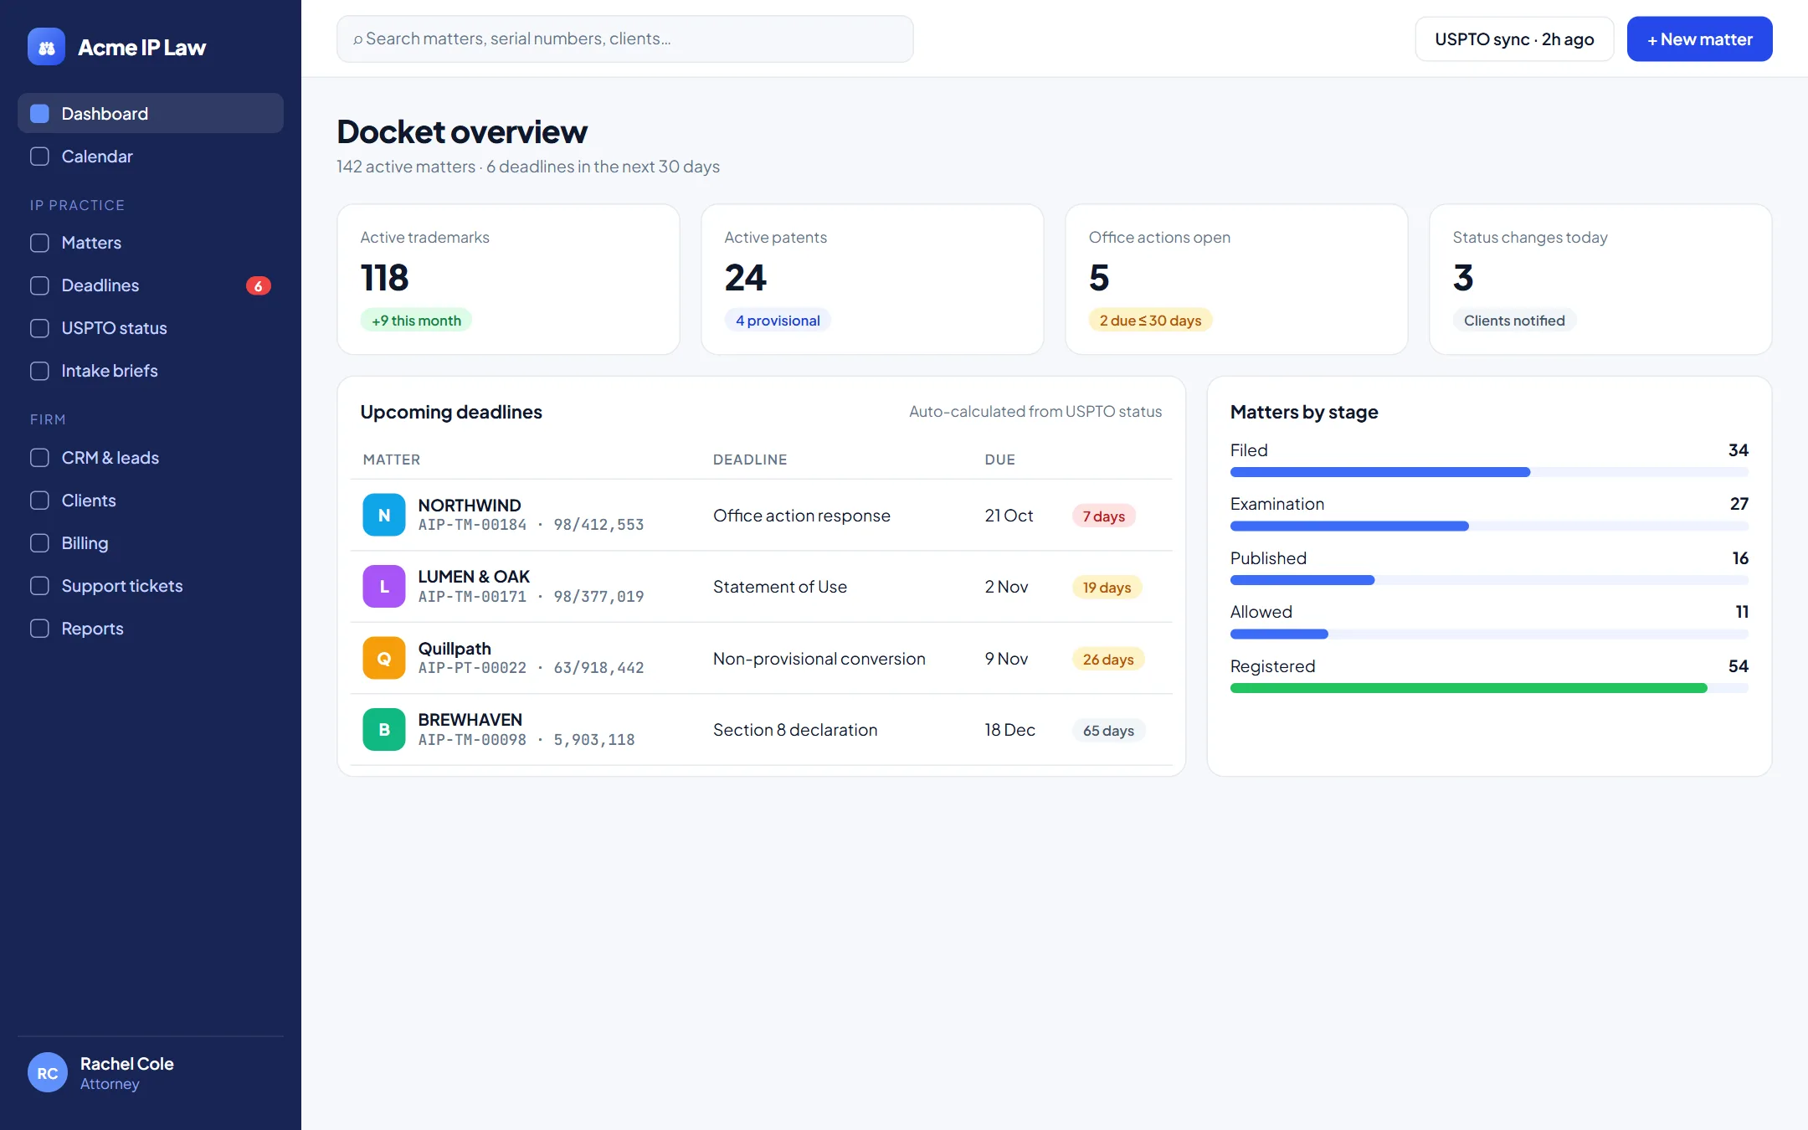Click the 2 due ≤ 30 days pill
This screenshot has width=1808, height=1130.
tap(1150, 321)
